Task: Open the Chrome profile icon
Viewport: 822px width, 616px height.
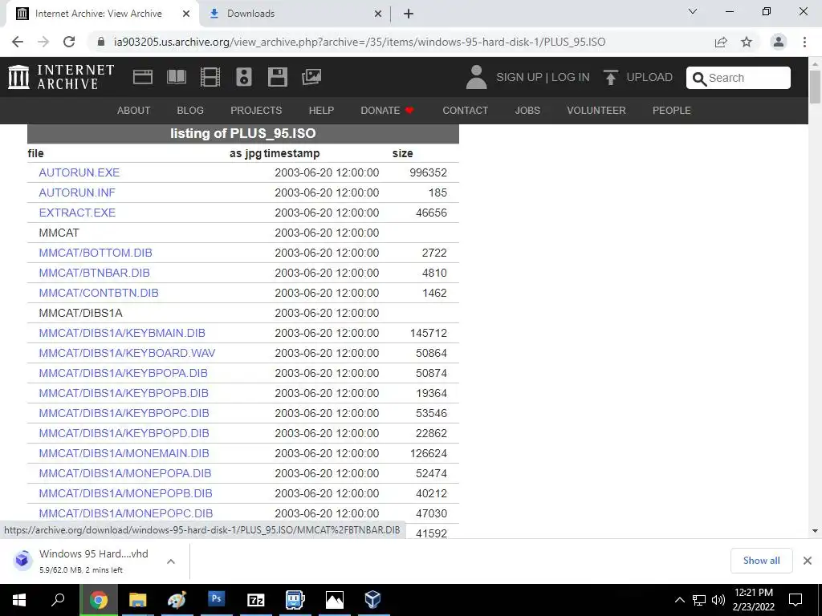Action: coord(779,42)
